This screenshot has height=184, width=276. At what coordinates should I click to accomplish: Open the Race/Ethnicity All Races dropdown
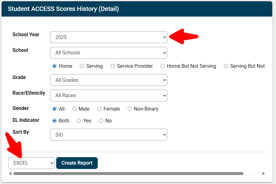pyautogui.click(x=109, y=96)
